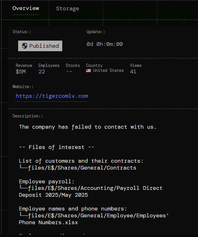Click the Stocks placeholder dashes
The height and width of the screenshot is (237, 198).
tap(69, 72)
